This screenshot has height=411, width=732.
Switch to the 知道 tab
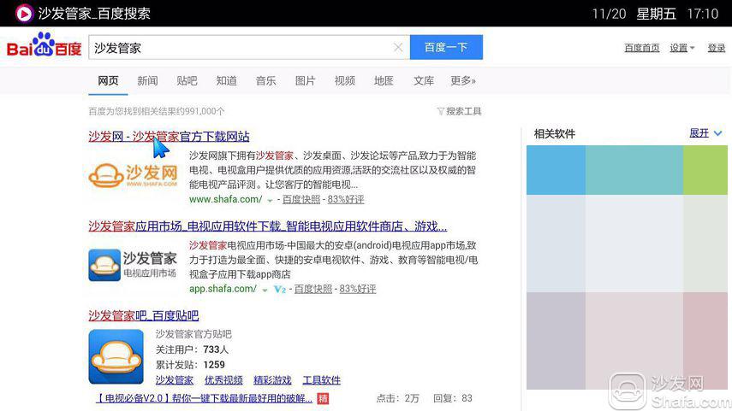click(226, 80)
